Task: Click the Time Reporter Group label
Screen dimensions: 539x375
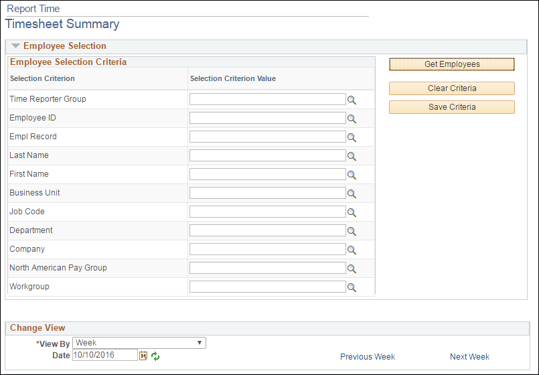Action: coord(48,99)
